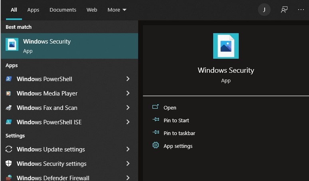Screen dimensions: 309x181
Task: Click the Pin to Start pin icon
Action: click(x=156, y=119)
